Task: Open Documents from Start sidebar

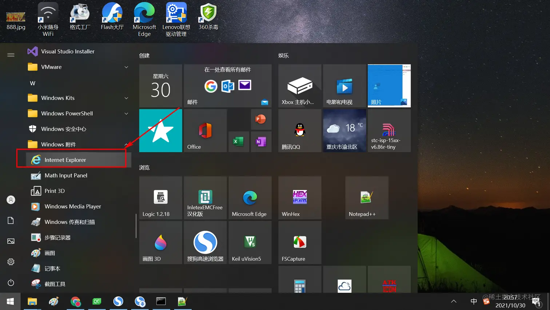Action: click(x=11, y=220)
